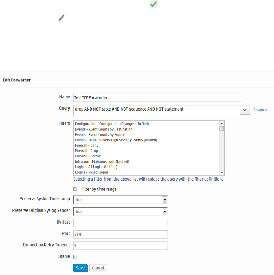Open the Preserve Syslog Timestamp dropdown
Viewport: 274px width, 275px height.
[x=165, y=200]
